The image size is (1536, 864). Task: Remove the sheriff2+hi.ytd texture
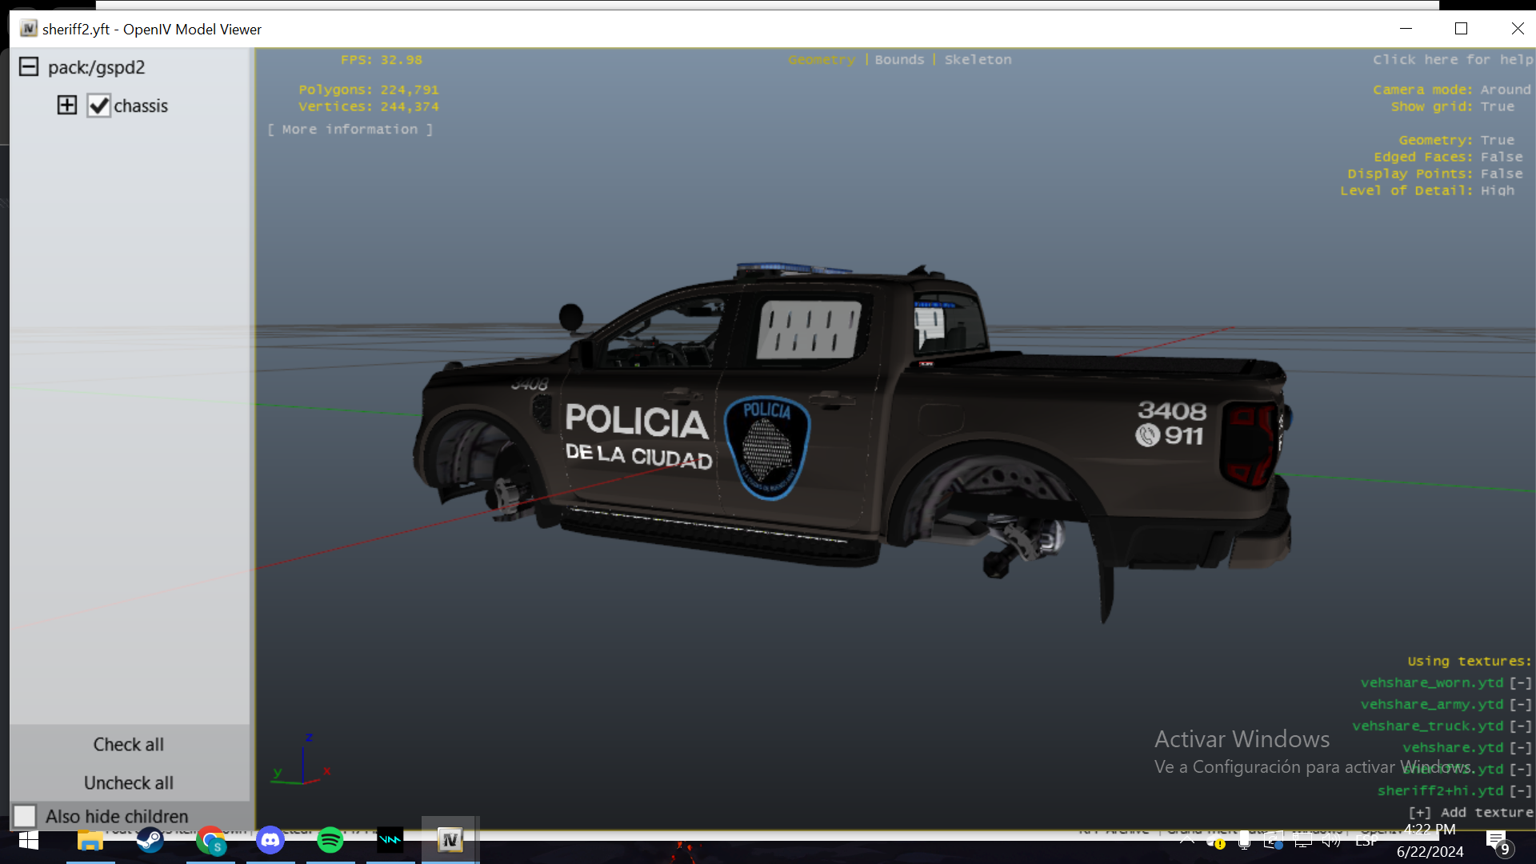click(x=1520, y=791)
